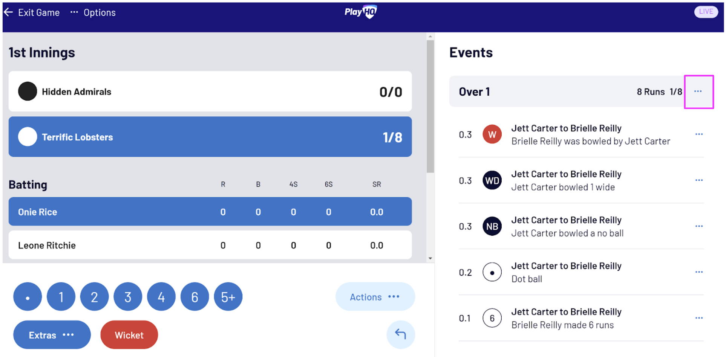The image size is (726, 357).
Task: Open options for the no ball event
Action: 699,226
